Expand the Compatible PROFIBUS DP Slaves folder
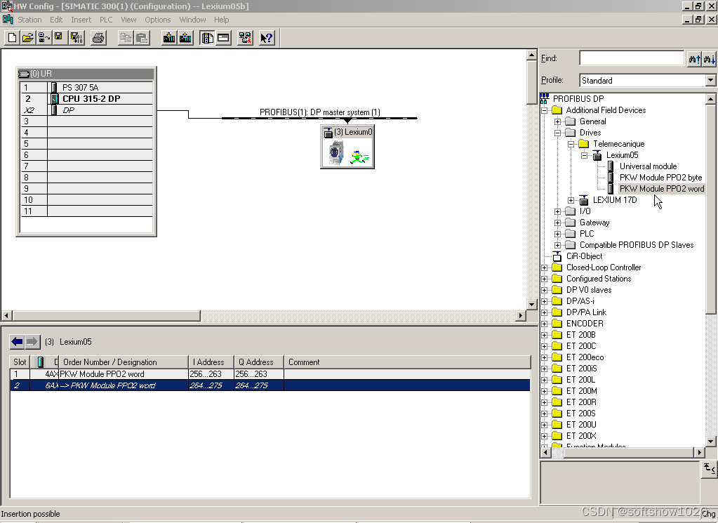 558,245
